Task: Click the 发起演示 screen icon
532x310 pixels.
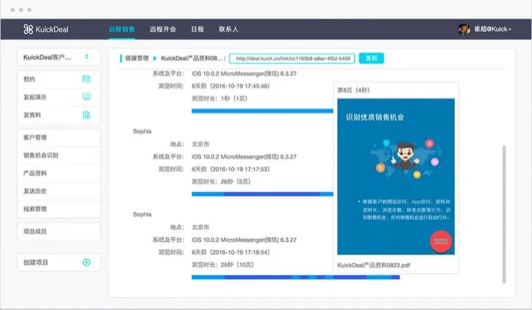Action: [x=87, y=97]
